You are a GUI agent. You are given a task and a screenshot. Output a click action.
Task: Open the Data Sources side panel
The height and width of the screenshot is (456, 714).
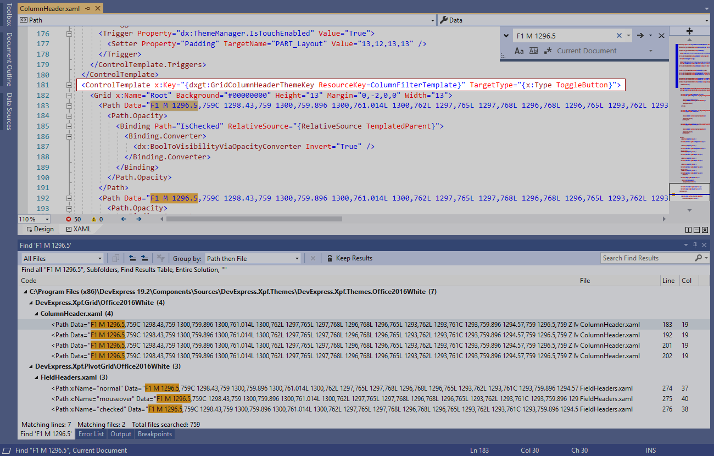8,112
